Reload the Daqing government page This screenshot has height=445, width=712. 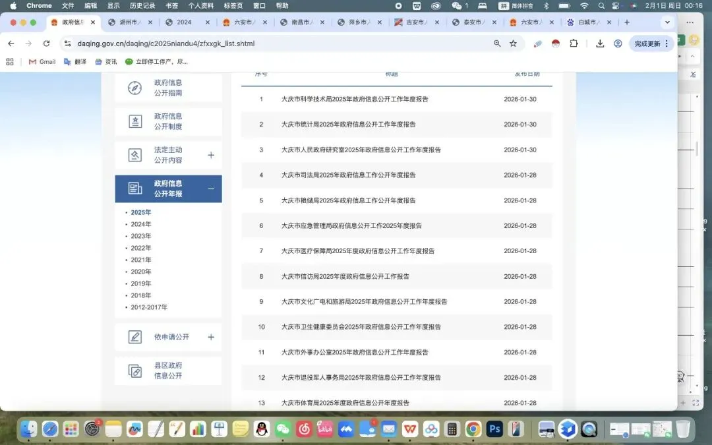pyautogui.click(x=46, y=44)
